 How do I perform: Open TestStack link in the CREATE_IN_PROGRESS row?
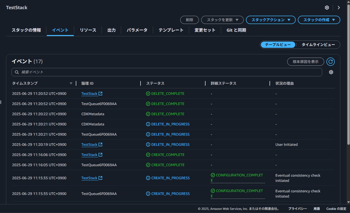[x=89, y=178]
